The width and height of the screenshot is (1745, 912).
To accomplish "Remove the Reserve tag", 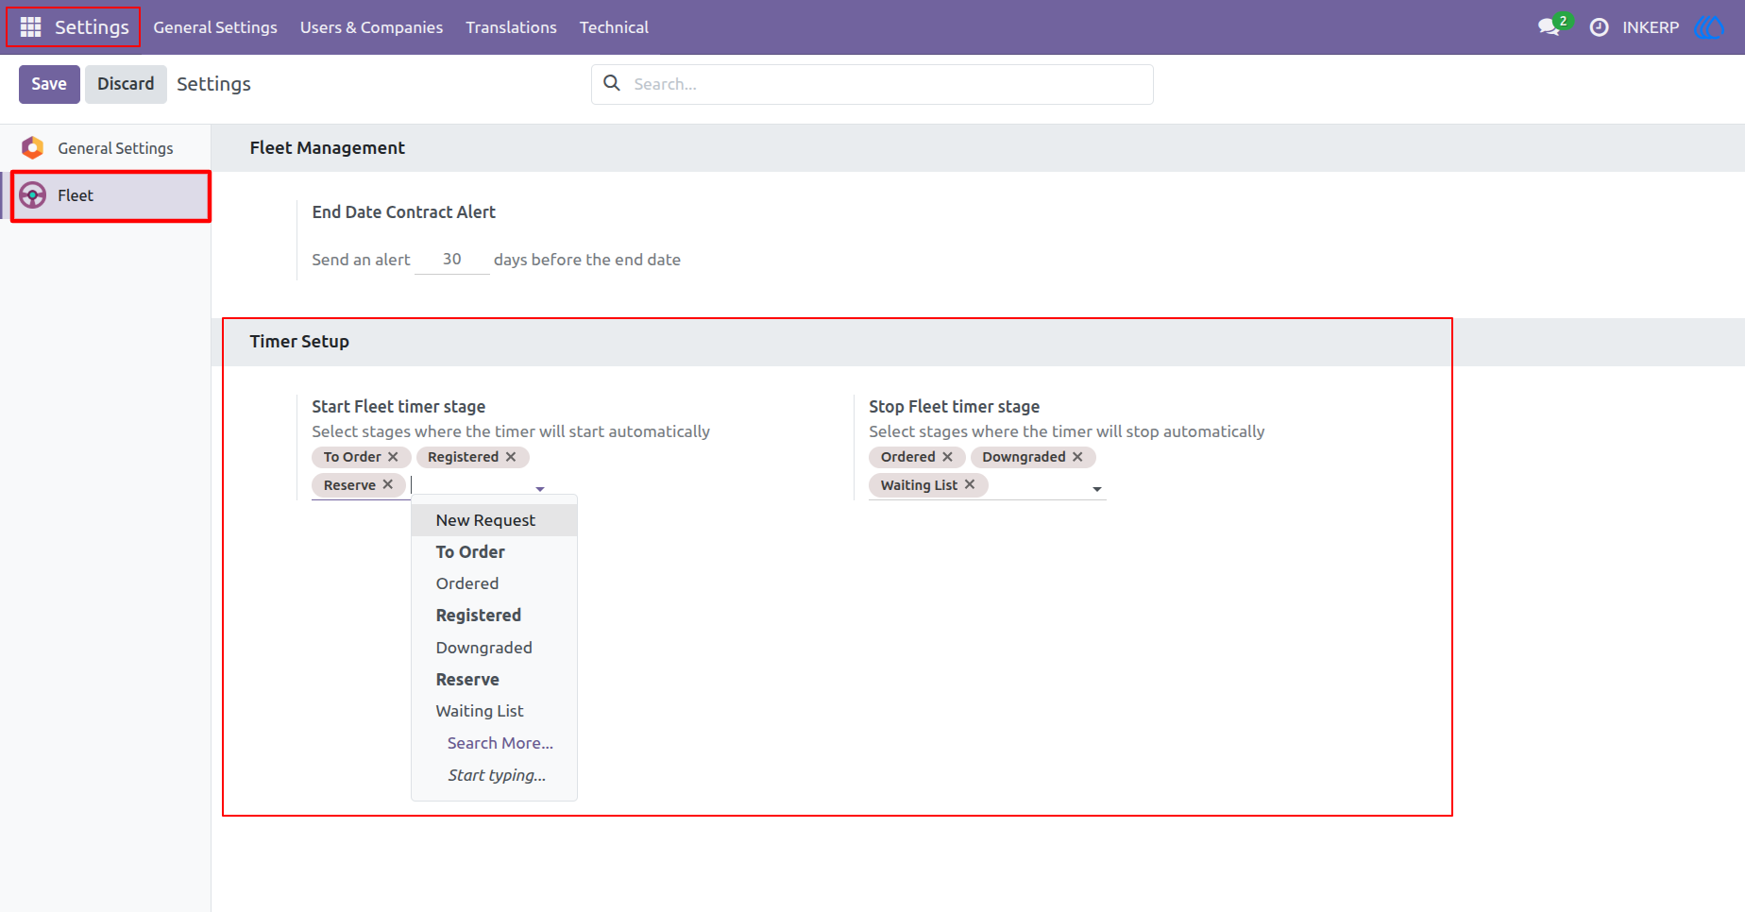I will pos(388,484).
